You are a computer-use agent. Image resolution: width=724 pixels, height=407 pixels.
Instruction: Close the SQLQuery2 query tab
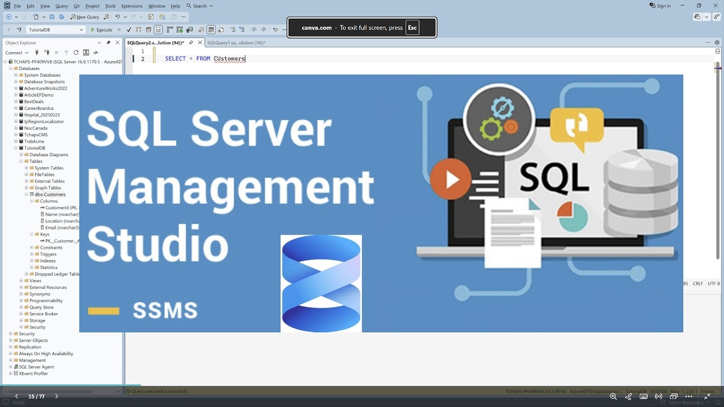pyautogui.click(x=200, y=42)
